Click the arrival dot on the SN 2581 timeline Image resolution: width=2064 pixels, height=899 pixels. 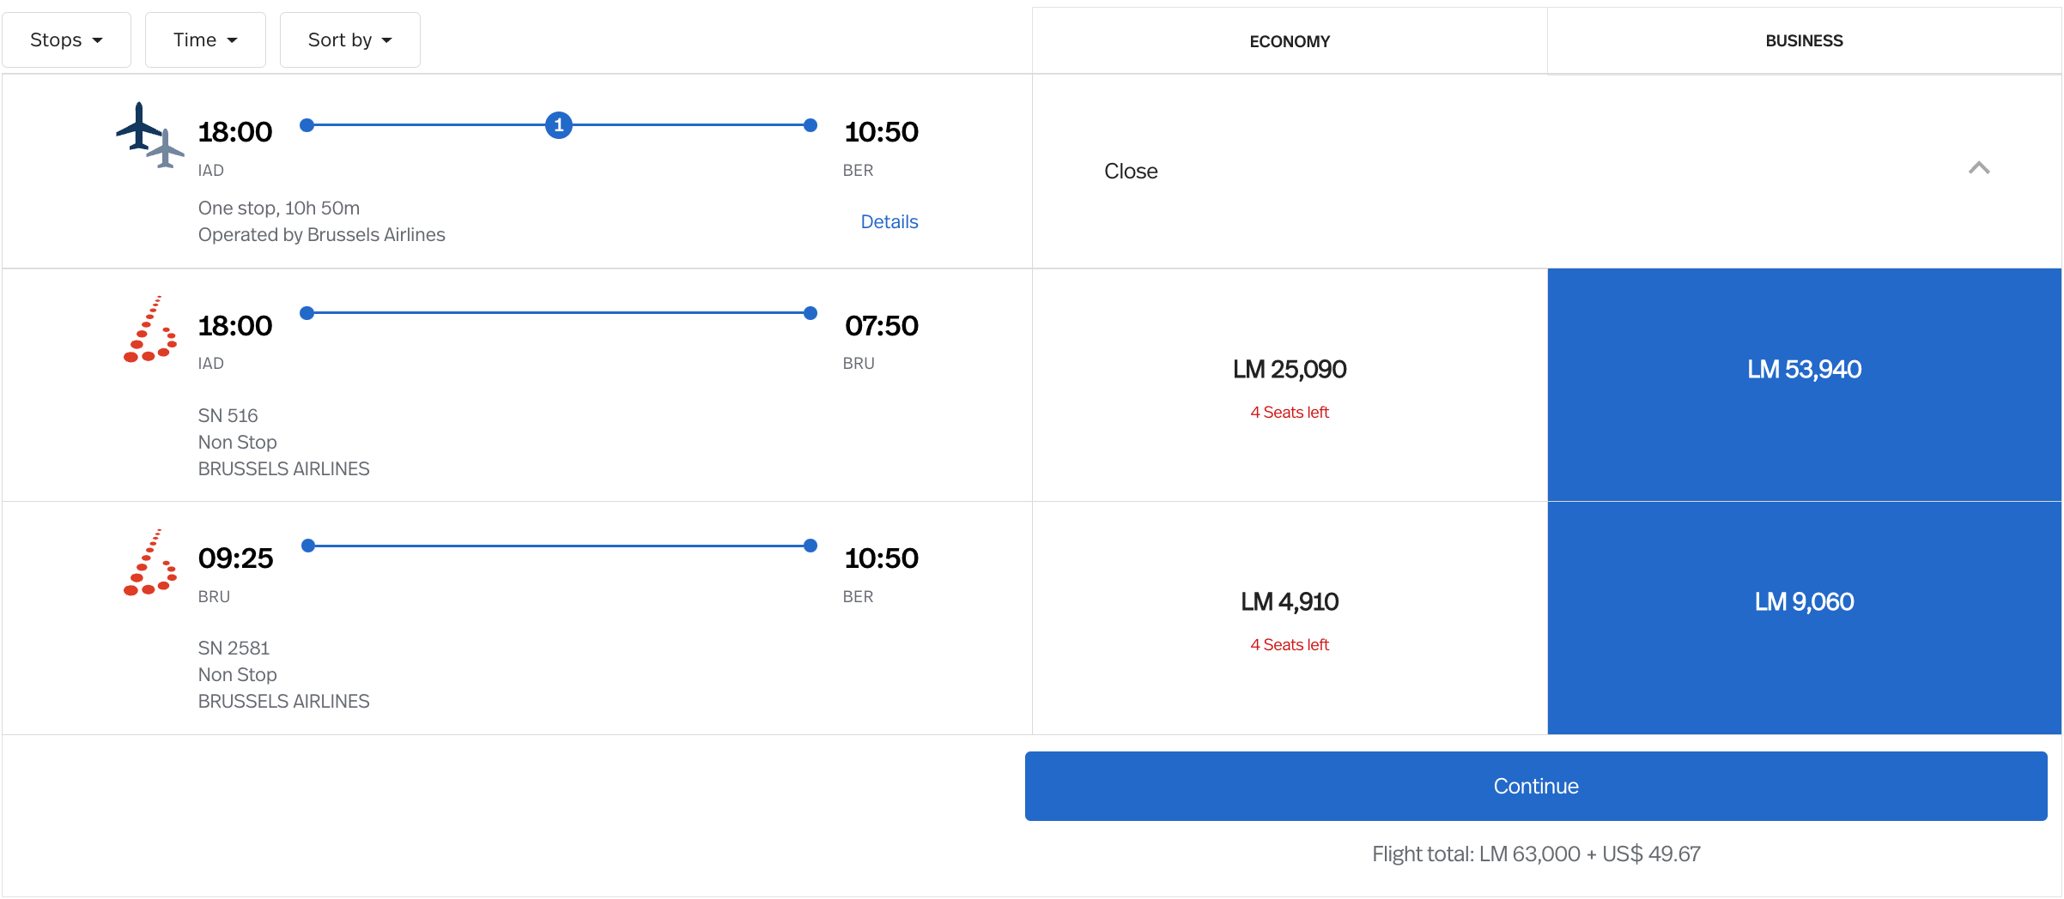pyautogui.click(x=810, y=545)
